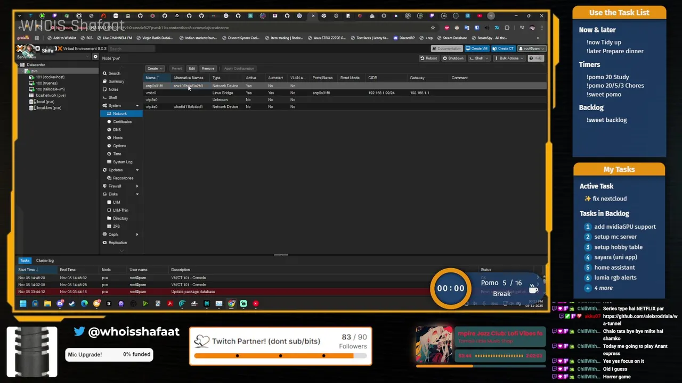682x383 pixels.
Task: Open the Steam Database bookmark
Action: [x=452, y=38]
